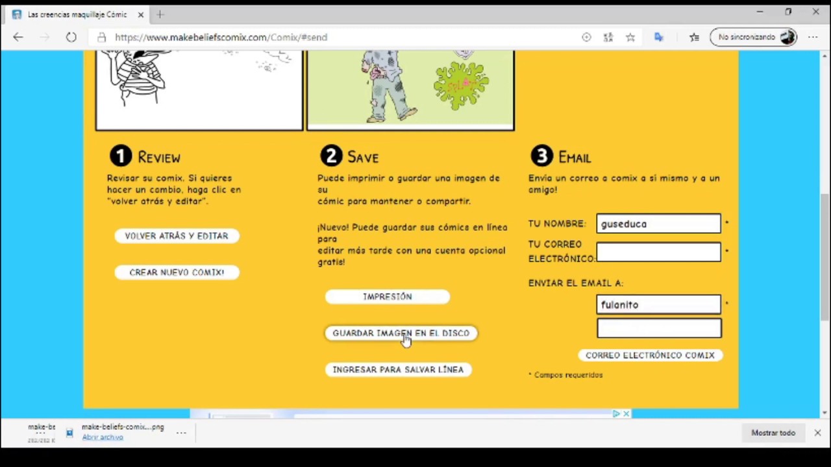Screen dimensions: 831x467
Task: Open the favorites list icon
Action: (x=694, y=38)
